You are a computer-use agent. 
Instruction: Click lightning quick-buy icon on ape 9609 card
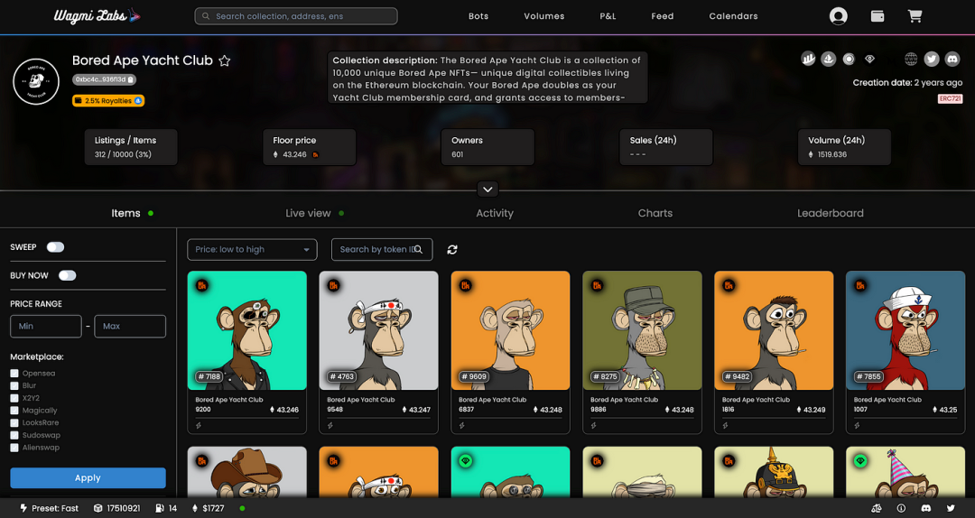pos(462,425)
